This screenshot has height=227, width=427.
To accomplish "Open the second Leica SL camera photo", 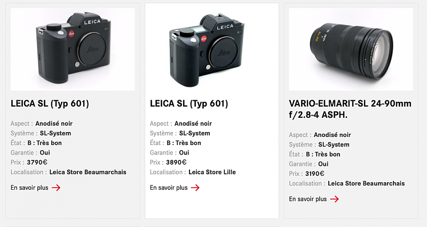I will click(x=212, y=49).
